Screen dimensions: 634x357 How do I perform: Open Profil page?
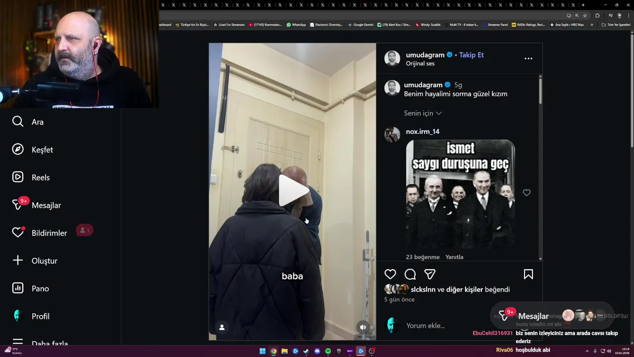pos(31,316)
